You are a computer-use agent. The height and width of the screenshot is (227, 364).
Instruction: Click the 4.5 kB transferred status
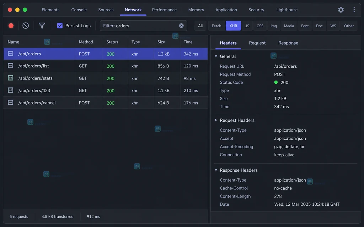[x=58, y=217]
